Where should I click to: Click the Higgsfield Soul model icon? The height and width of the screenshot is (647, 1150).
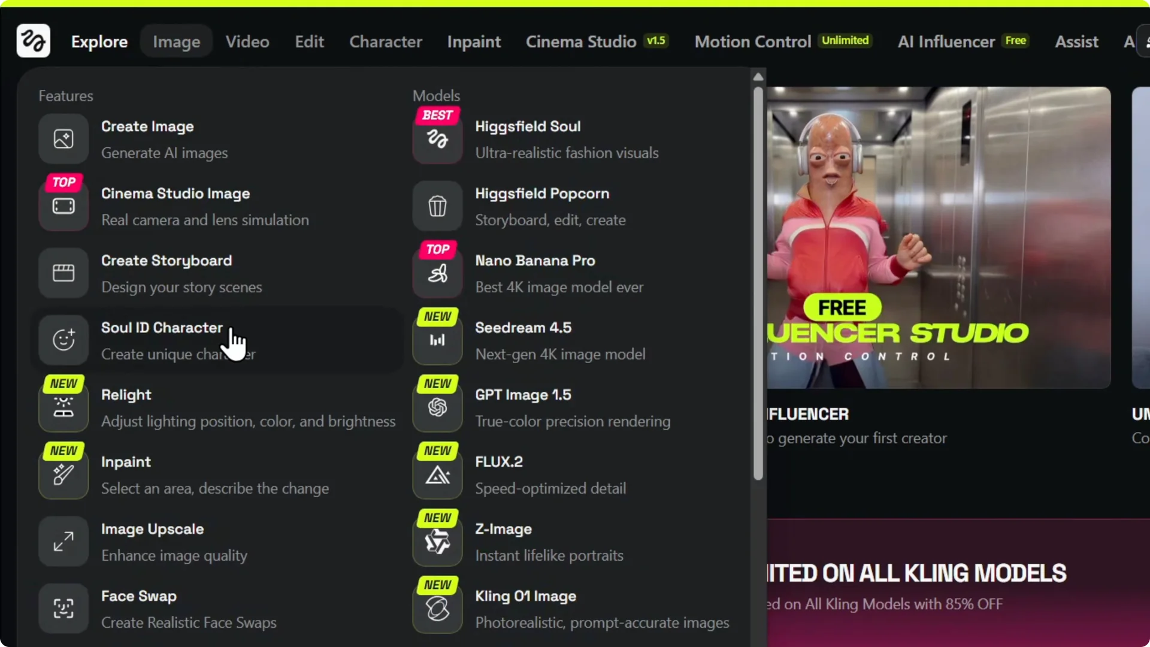tap(437, 138)
